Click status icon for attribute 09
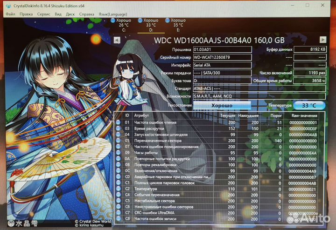Image resolution: width=336 pixels, height=230 pixels. [x=118, y=152]
